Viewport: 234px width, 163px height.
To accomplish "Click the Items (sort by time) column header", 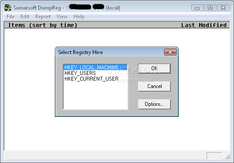I will [43, 25].
